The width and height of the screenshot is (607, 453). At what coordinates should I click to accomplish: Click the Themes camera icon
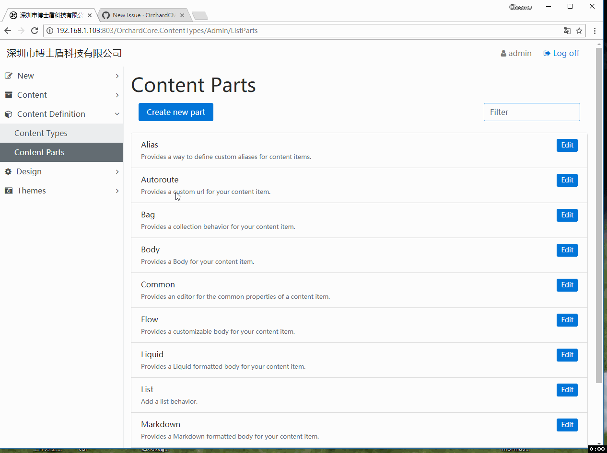[x=8, y=191]
